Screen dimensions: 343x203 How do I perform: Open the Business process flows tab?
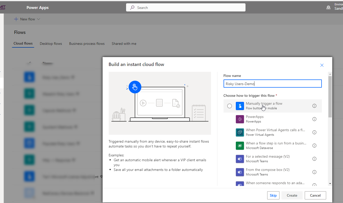point(87,44)
